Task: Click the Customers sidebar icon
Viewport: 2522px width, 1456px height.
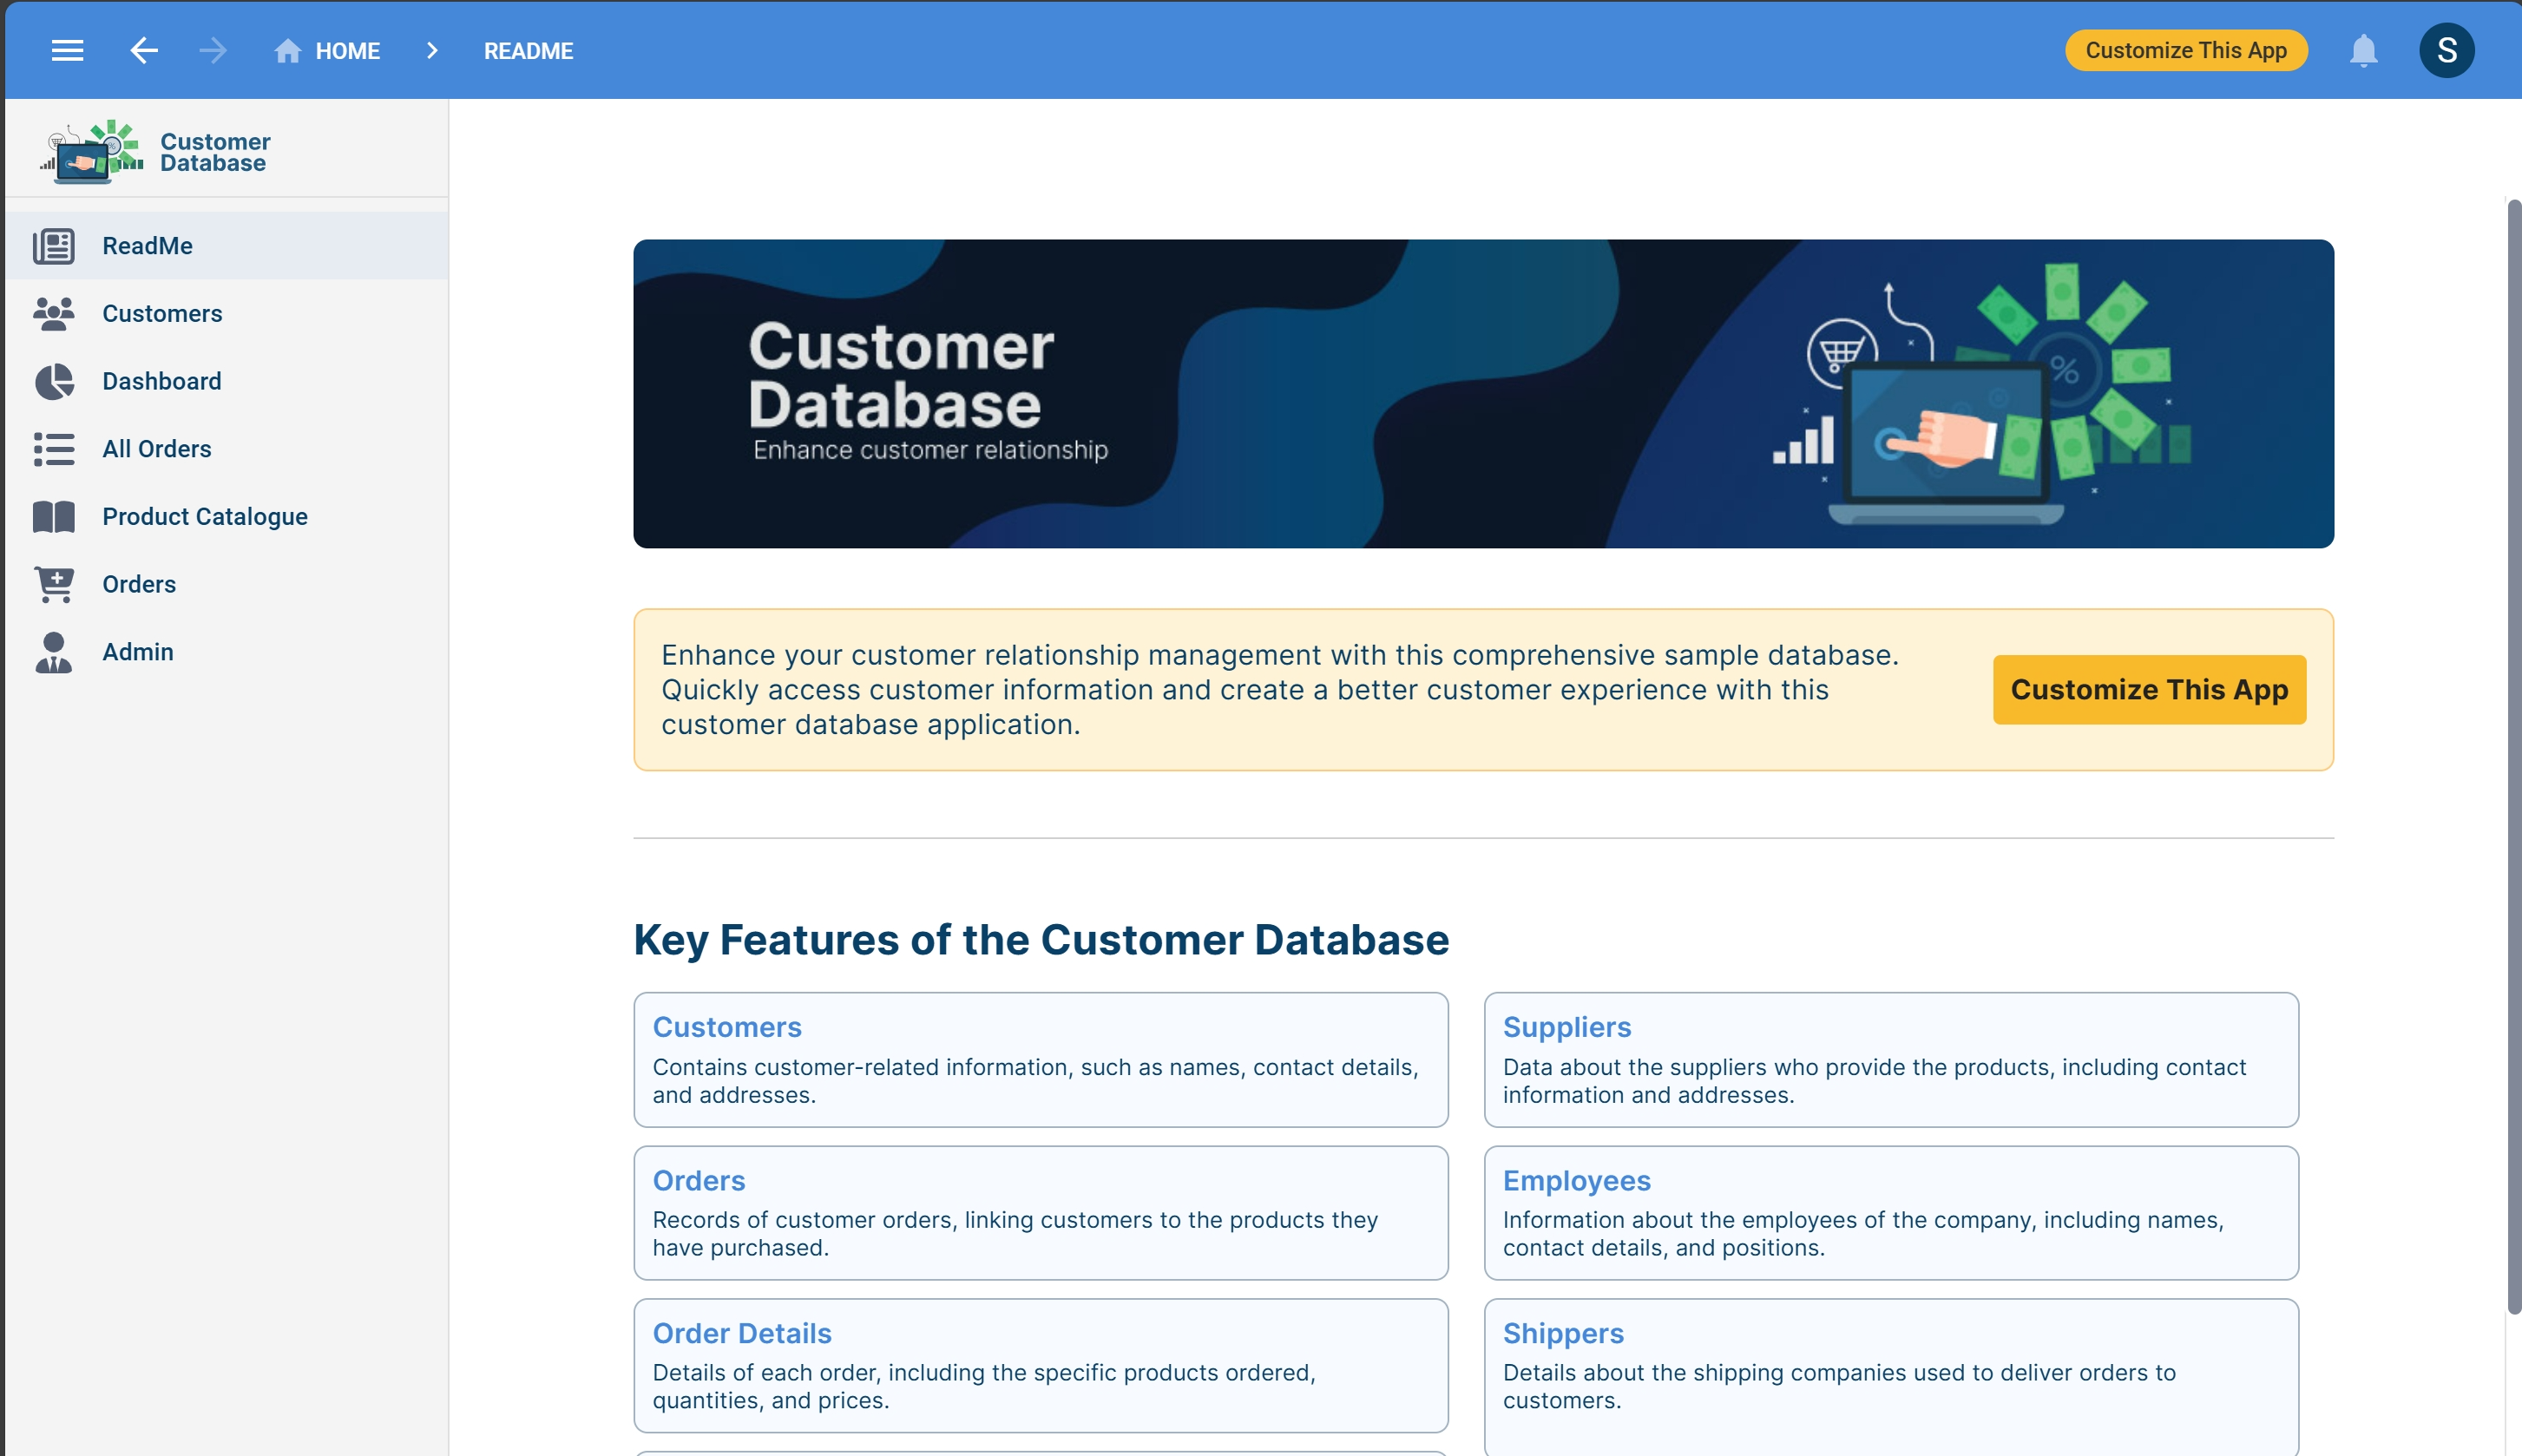Action: [52, 312]
